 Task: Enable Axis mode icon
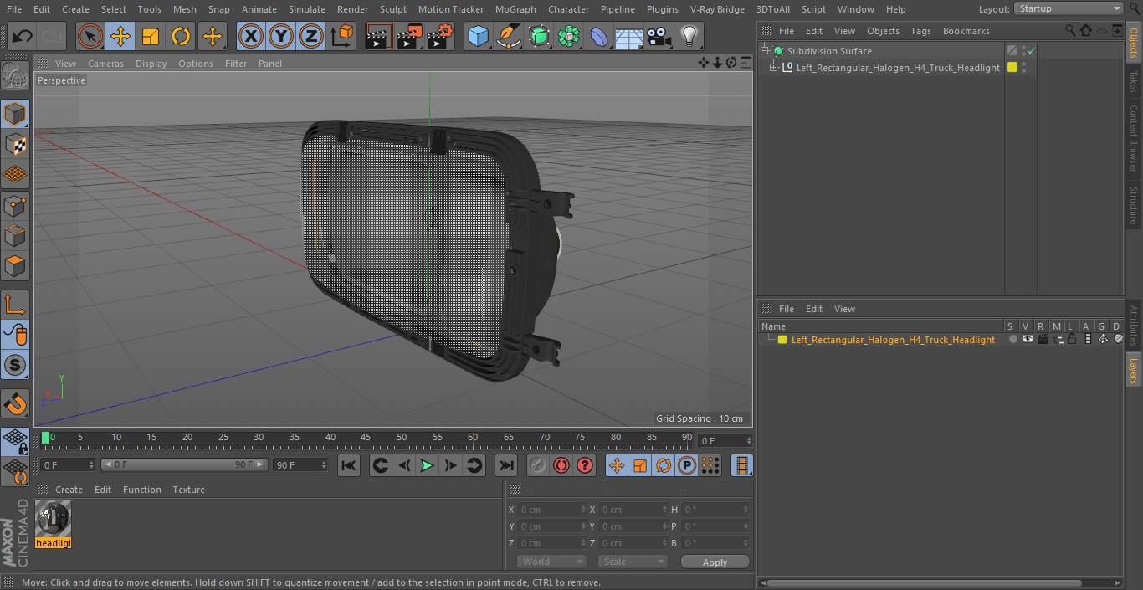[15, 306]
